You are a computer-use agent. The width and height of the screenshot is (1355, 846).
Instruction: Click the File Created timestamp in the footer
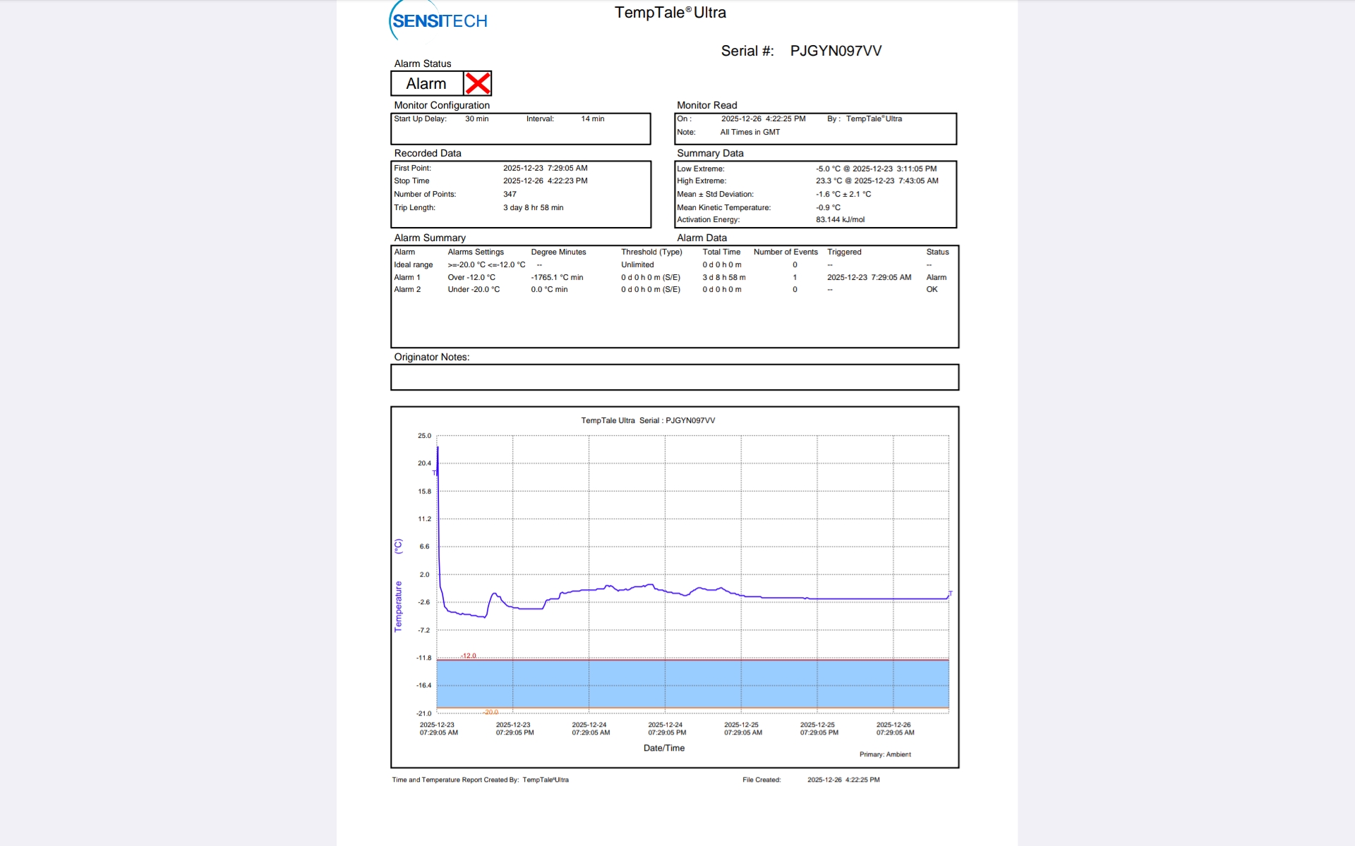tap(843, 780)
